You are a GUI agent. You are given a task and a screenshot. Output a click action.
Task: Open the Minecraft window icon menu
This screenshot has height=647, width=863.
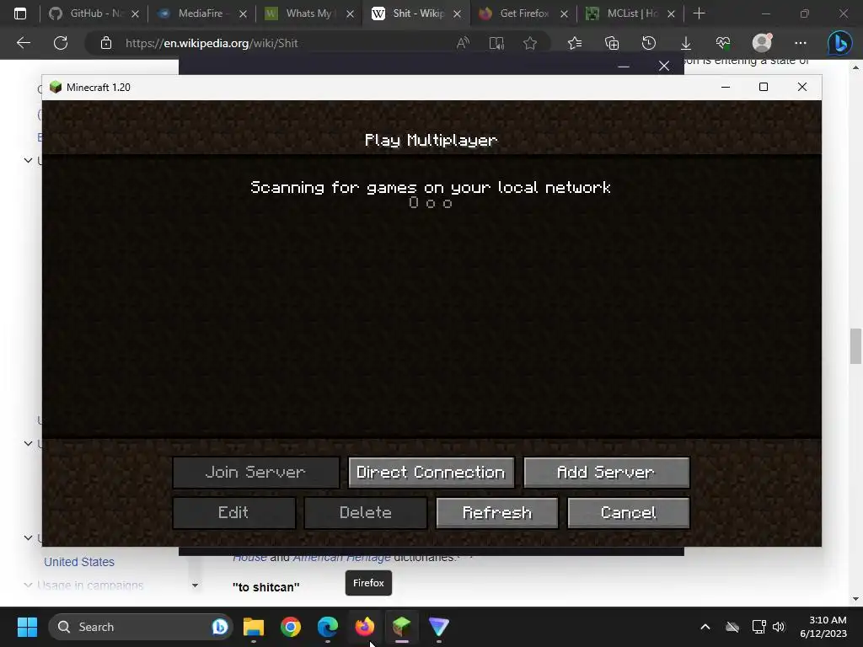point(56,87)
